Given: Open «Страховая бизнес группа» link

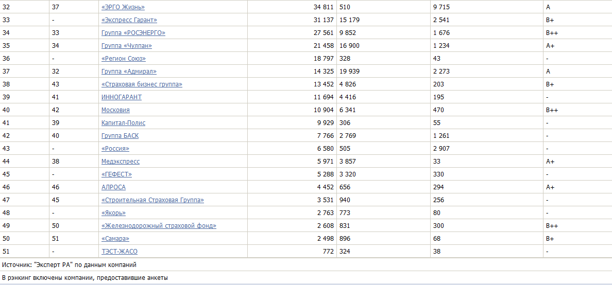Looking at the screenshot, I should tap(142, 84).
